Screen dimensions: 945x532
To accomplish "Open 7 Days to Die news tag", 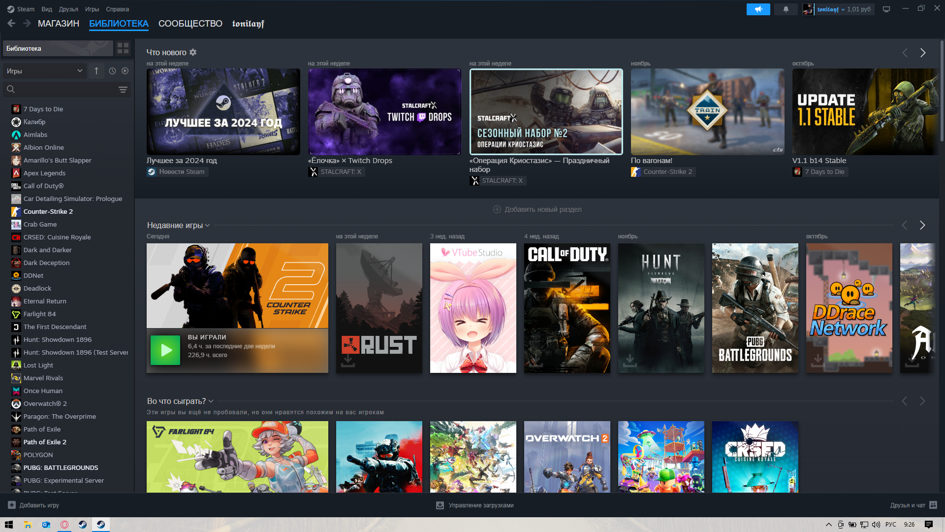I will 820,171.
